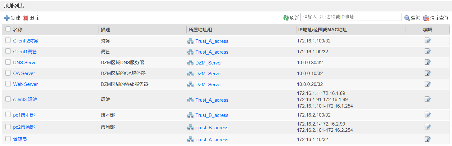This screenshot has width=452, height=146.
Task: Toggle the select-all checkbox in the header
Action: pos(8,29)
